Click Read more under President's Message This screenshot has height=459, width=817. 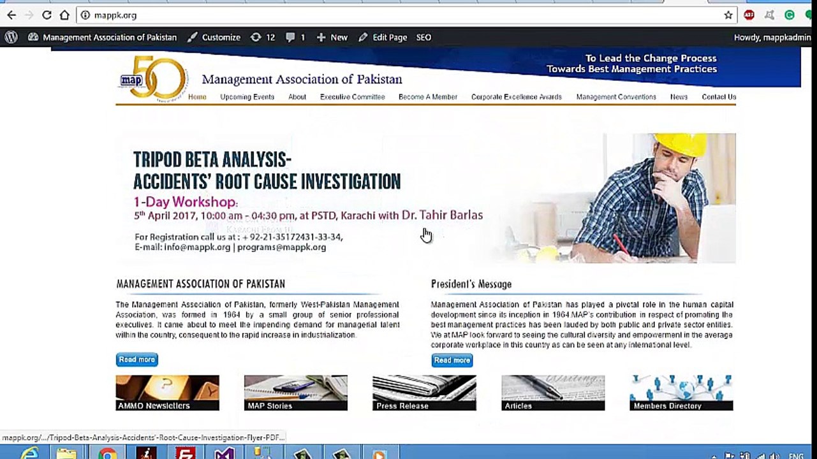coord(452,360)
